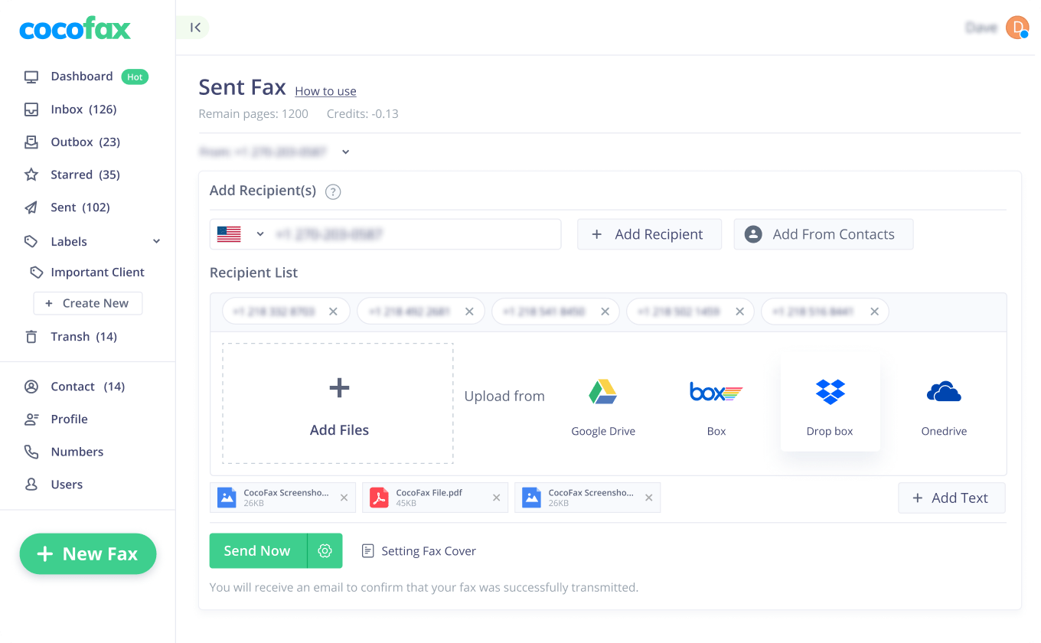This screenshot has width=1041, height=643.
Task: Open send settings gear icon
Action: point(325,550)
